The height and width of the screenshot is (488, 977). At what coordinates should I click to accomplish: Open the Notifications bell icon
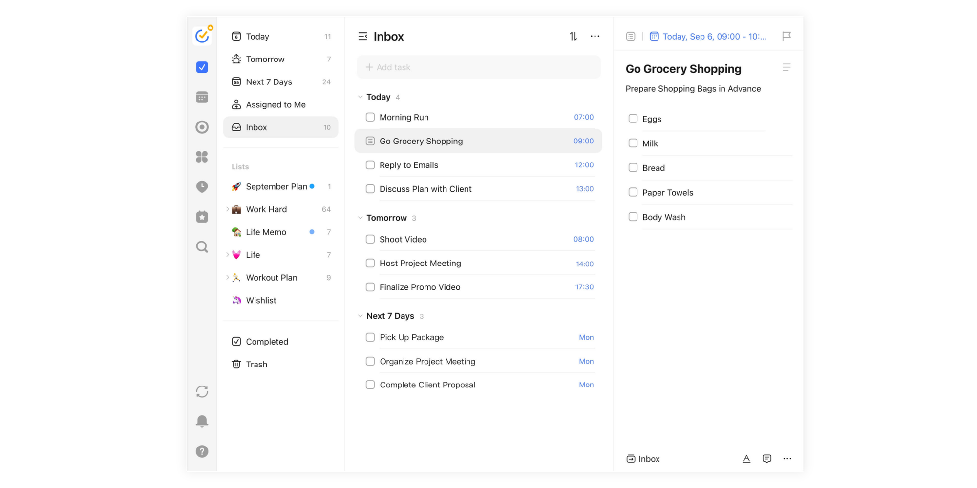[x=202, y=421]
